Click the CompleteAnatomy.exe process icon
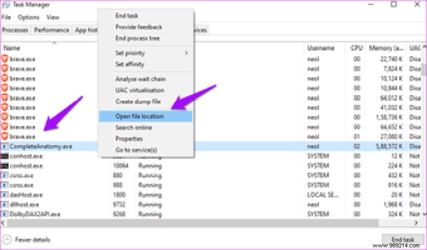427x250 pixels. pos(5,146)
